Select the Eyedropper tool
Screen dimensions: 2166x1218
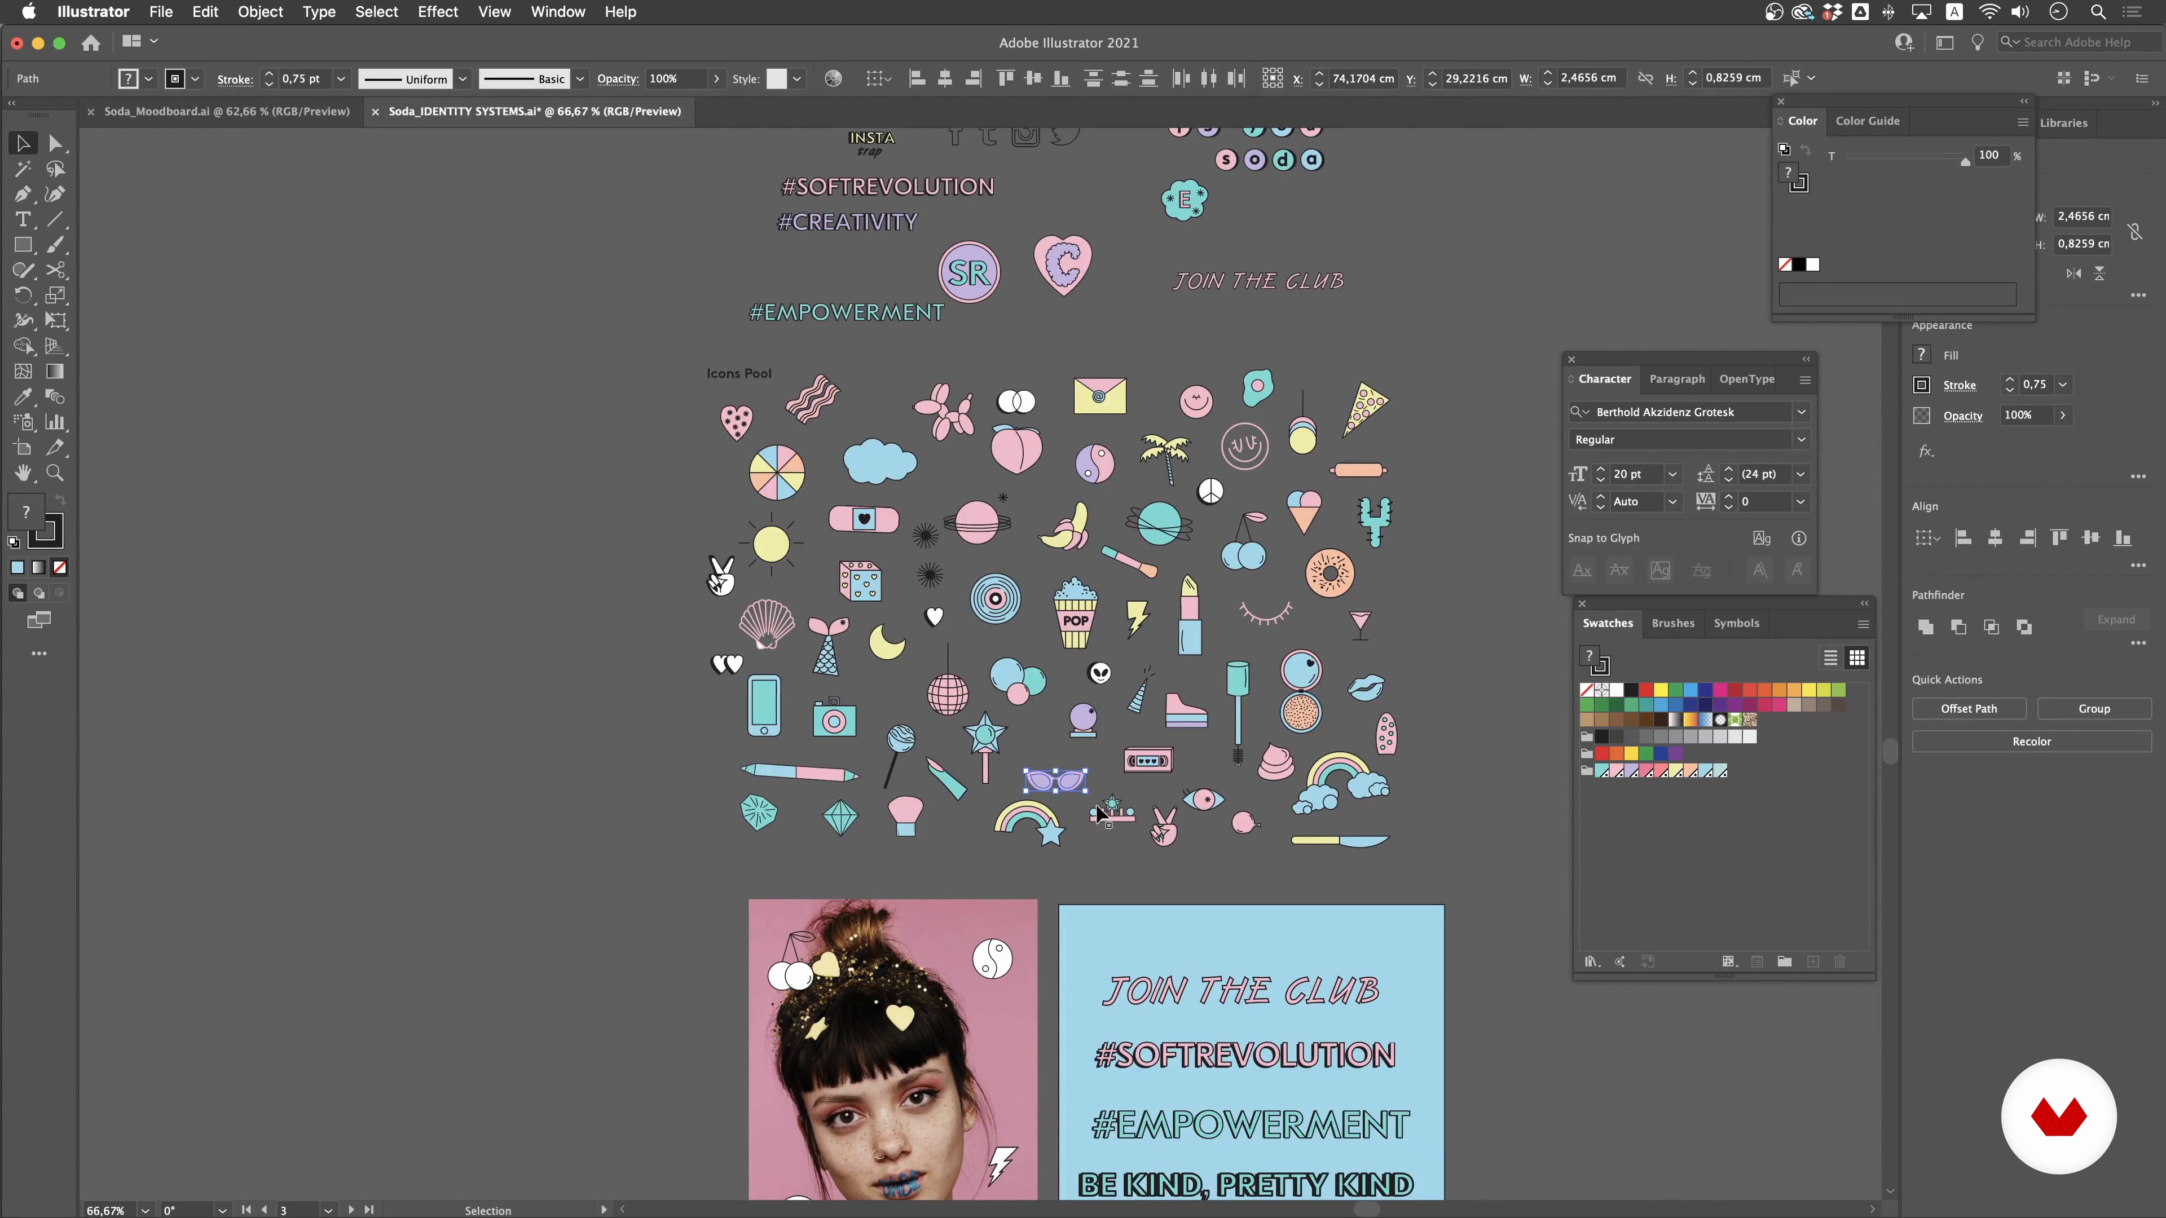(x=23, y=397)
